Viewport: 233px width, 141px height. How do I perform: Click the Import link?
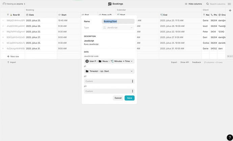(11, 63)
